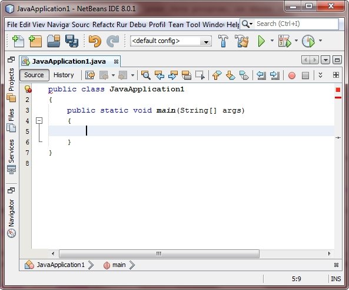Show opened documents list dropdown

click(x=325, y=60)
